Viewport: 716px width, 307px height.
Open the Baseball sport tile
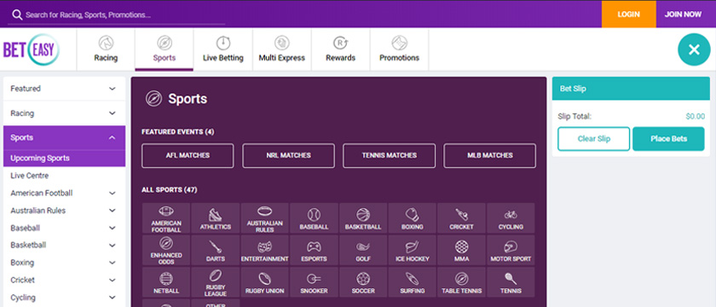pyautogui.click(x=315, y=218)
